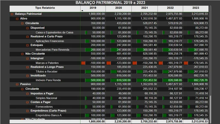The image size is (220, 124).
Task: Collapse the Balanço Patrimonial root row
Action: pyautogui.click(x=12, y=14)
